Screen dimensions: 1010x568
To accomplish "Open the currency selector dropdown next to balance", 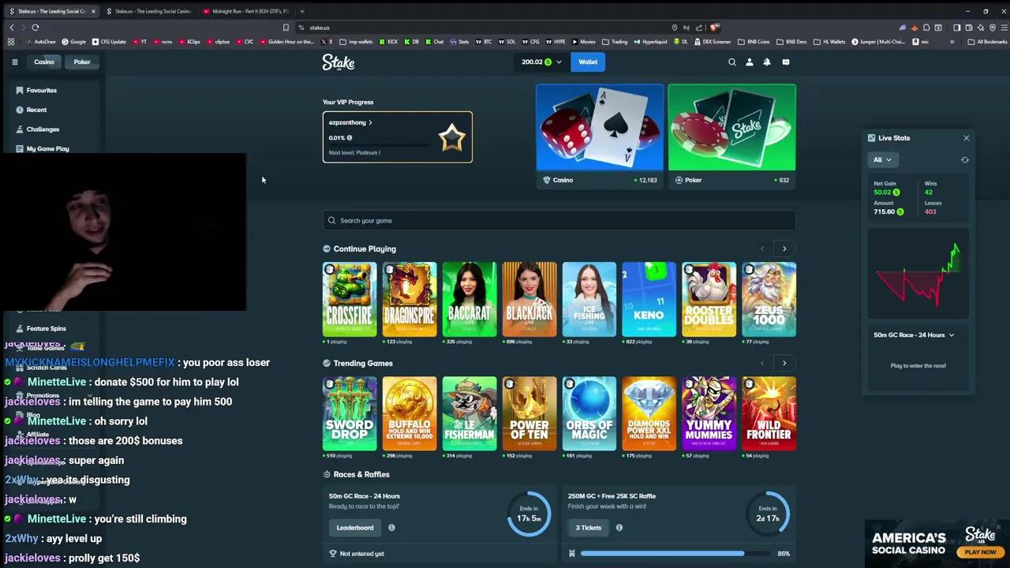I will pos(558,62).
